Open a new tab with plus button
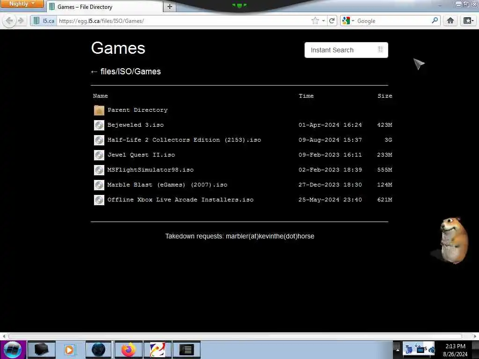The image size is (479, 359). pyautogui.click(x=169, y=7)
